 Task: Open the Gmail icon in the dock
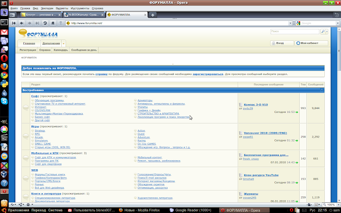click(x=4, y=32)
